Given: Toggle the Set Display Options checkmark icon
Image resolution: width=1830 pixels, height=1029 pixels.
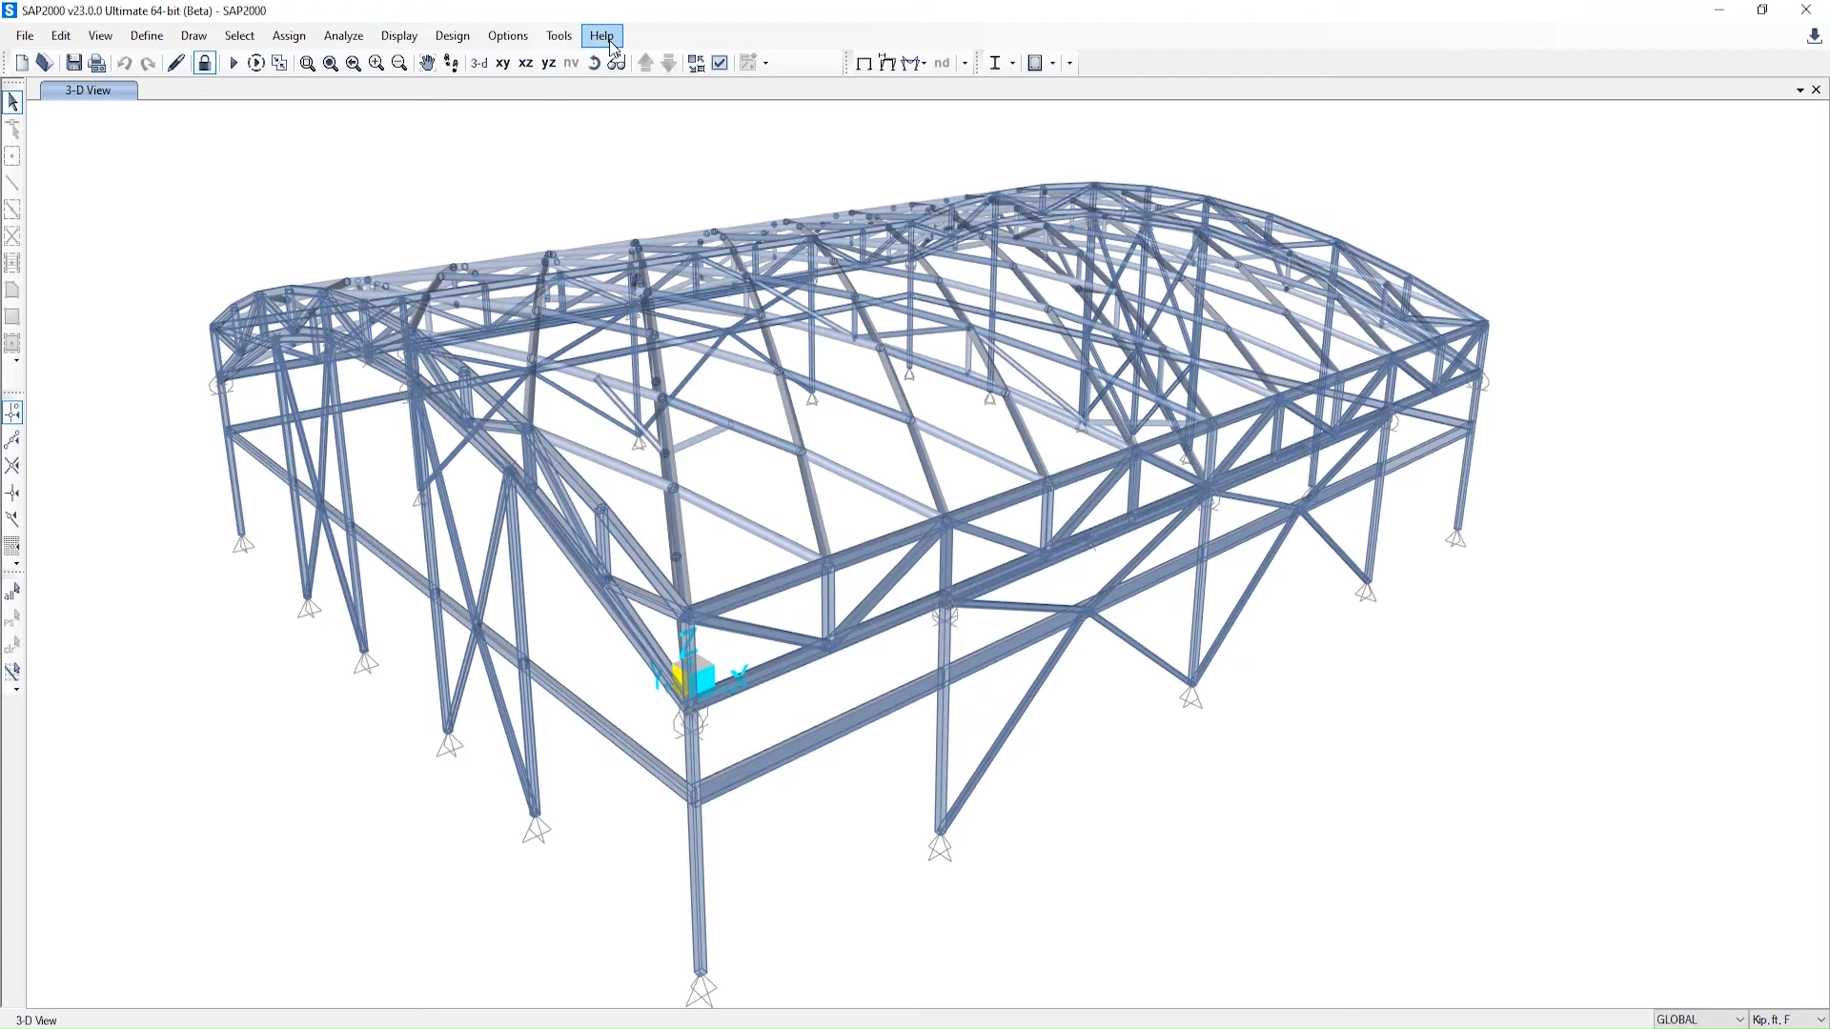Looking at the screenshot, I should tap(721, 63).
